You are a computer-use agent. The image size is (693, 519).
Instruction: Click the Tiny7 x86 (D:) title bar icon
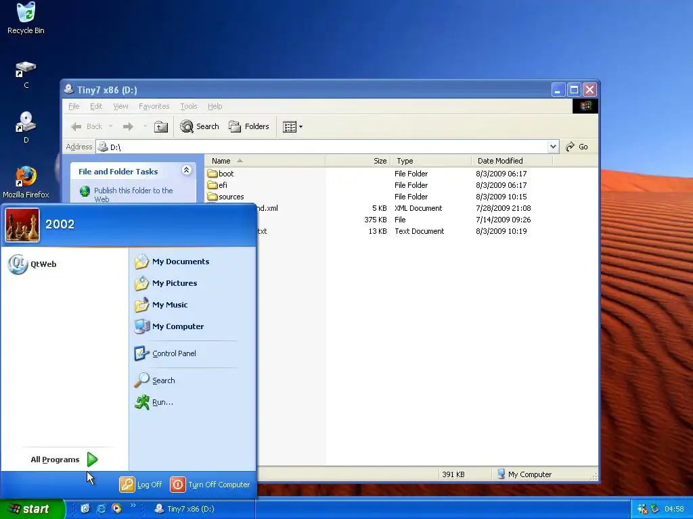68,89
